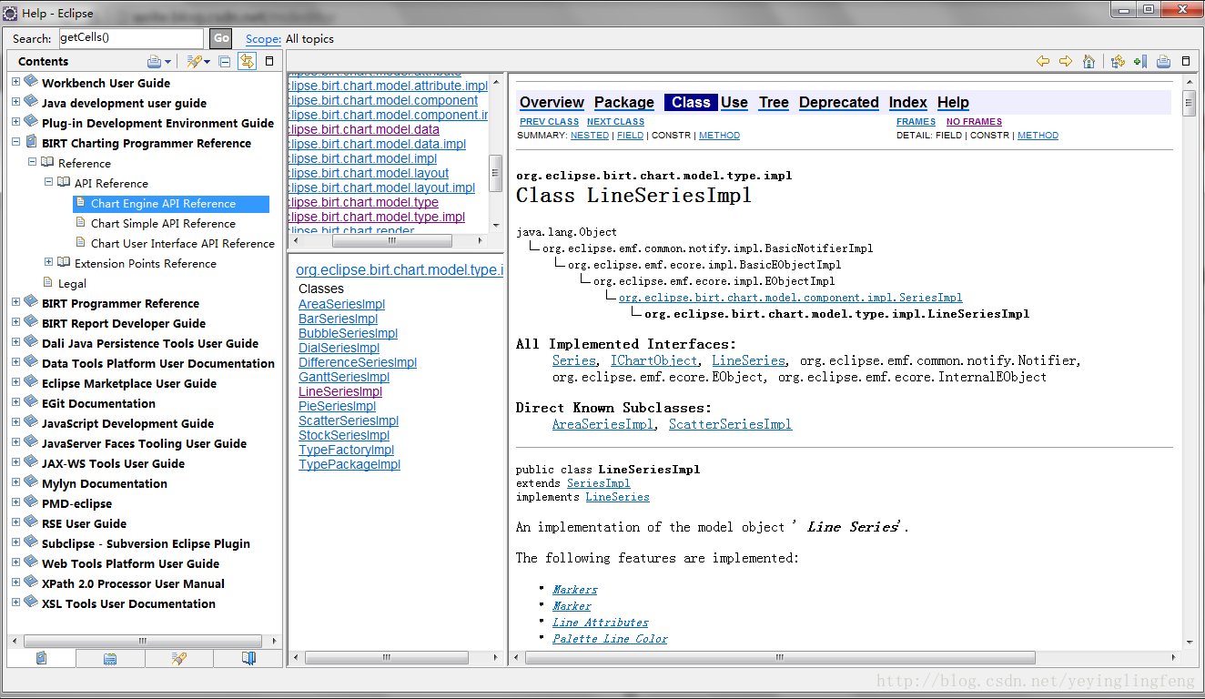Open Chart Simple API Reference topic
This screenshot has width=1205, height=699.
coord(163,224)
